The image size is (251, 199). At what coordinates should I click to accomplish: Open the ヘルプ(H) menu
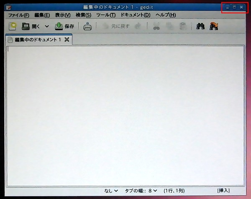tap(166, 15)
